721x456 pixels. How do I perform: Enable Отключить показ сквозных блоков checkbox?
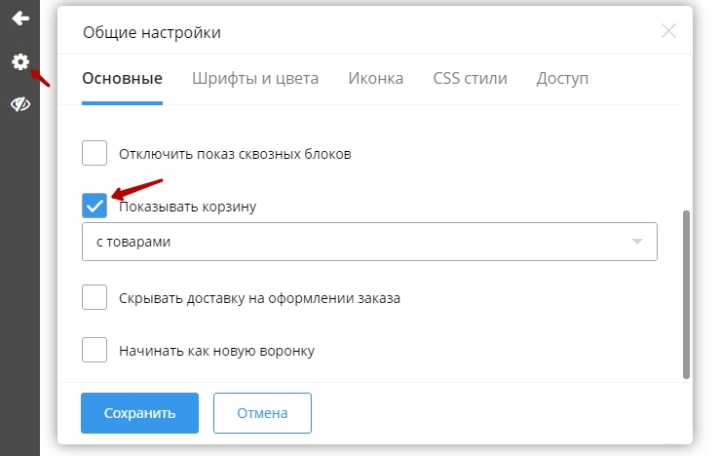tap(95, 154)
